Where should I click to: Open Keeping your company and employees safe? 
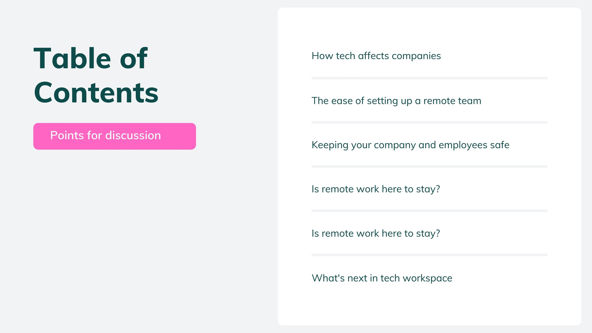[x=410, y=145]
